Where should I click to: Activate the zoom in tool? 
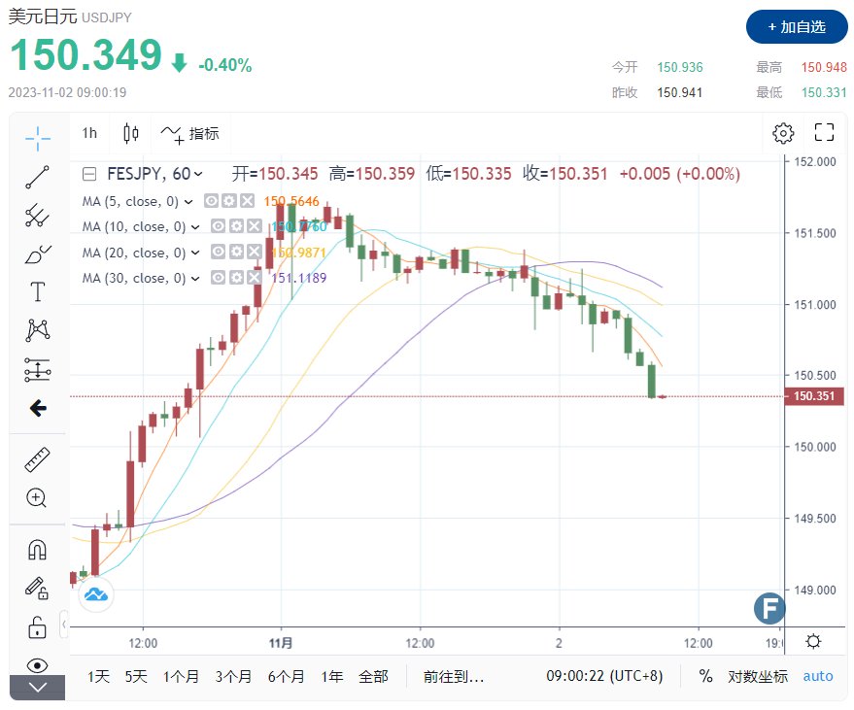coord(37,498)
